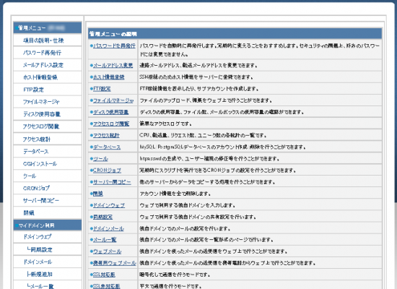Screen dimensions: 397x289
Task: Select ディスク使用容量 in the sidebar
Action: click(x=42, y=114)
